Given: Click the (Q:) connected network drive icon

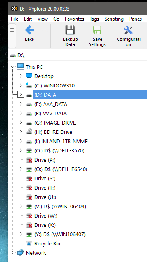Looking at the screenshot, I should click(x=29, y=169).
